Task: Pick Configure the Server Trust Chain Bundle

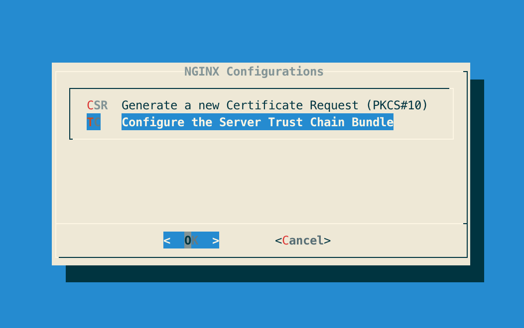Action: pyautogui.click(x=257, y=122)
